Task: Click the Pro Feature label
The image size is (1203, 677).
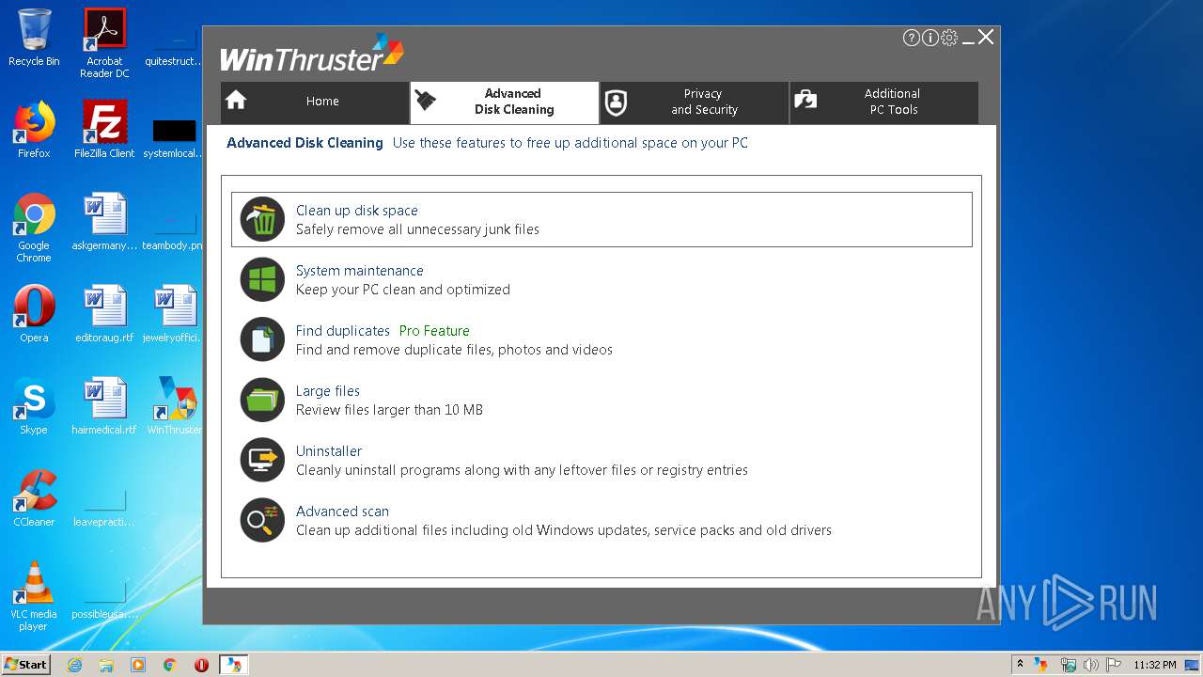Action: [434, 331]
